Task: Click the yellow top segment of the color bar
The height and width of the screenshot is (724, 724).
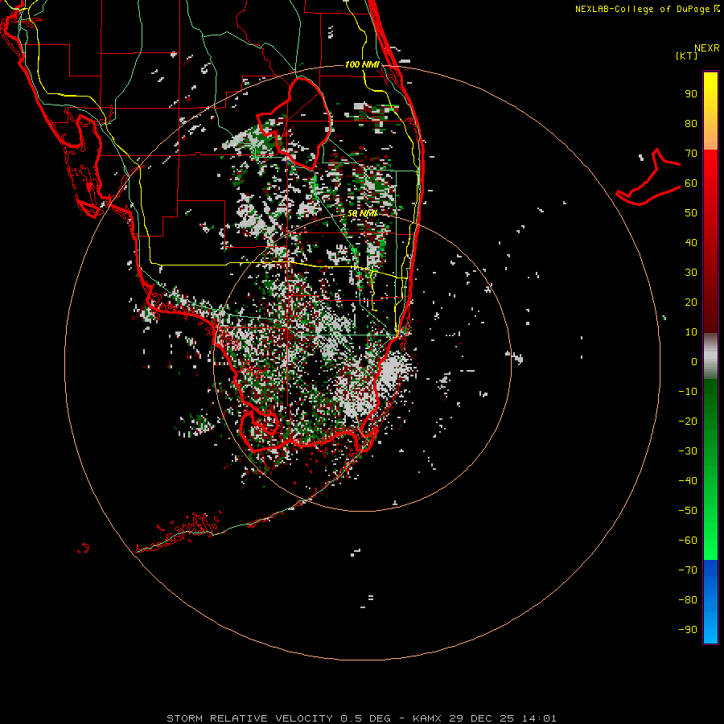Action: pos(710,111)
